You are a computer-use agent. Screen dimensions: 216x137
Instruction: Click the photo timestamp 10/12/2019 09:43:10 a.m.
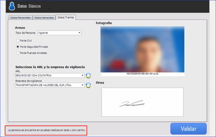click(x=143, y=74)
